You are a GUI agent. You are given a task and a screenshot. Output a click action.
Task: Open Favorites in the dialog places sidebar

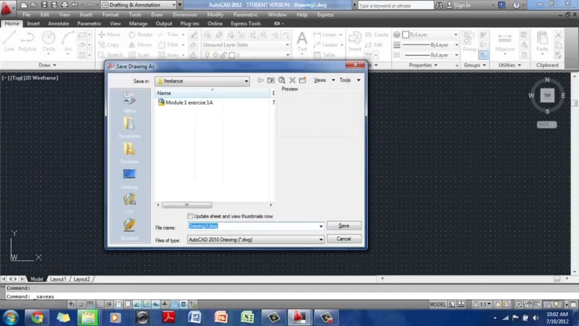point(129,153)
